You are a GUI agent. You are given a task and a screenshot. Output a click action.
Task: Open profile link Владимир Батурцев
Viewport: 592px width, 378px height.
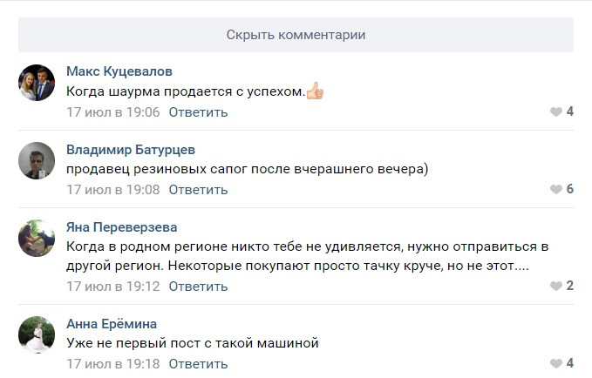(131, 150)
